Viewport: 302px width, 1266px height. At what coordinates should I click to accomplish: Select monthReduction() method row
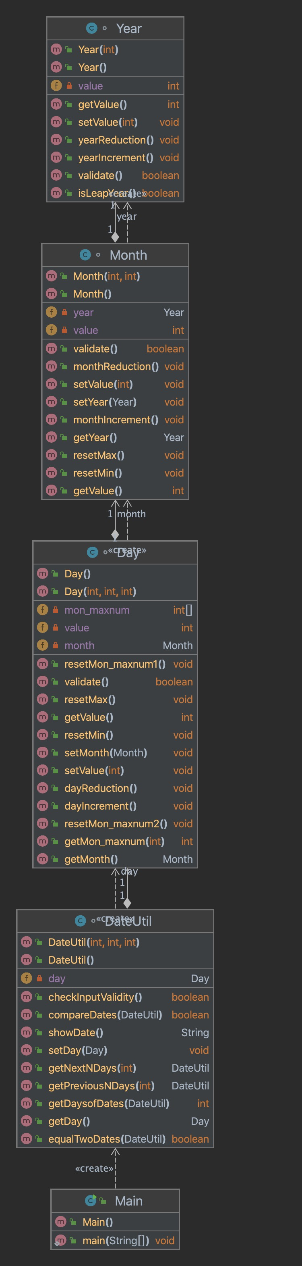coord(116,366)
